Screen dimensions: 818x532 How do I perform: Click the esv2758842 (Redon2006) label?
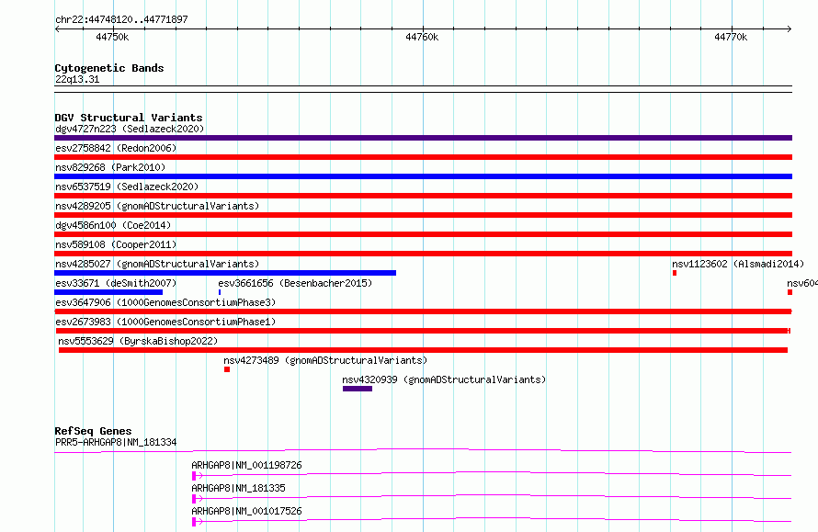tap(116, 148)
